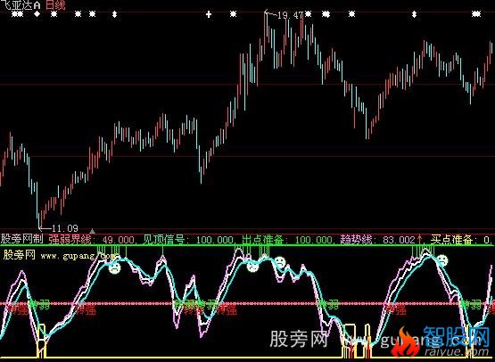Image resolution: width=495 pixels, height=362 pixels.
Task: Click the leftmost double-star info marker
Action: (17, 14)
